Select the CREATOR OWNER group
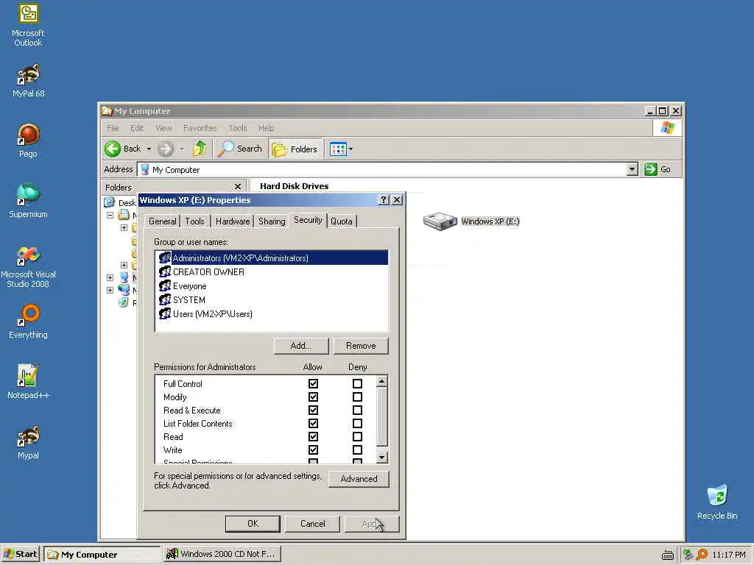This screenshot has width=754, height=565. (271, 272)
